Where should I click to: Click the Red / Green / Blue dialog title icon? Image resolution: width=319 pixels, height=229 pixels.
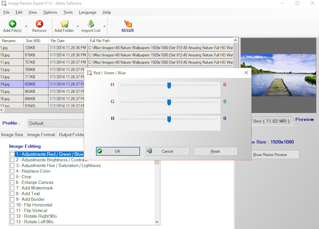point(89,73)
